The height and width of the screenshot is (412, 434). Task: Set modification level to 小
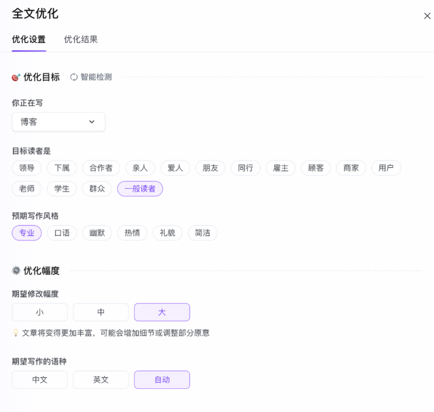point(39,312)
